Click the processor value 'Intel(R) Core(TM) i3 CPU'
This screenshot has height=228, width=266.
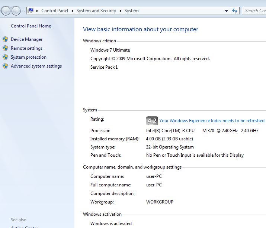170,131
